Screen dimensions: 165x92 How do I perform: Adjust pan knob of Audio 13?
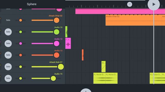pyautogui.click(x=21, y=55)
